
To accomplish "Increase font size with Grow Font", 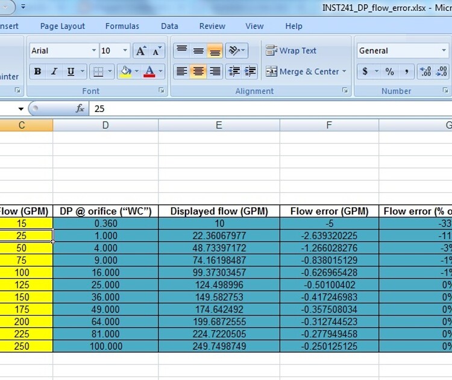I will click(x=140, y=51).
